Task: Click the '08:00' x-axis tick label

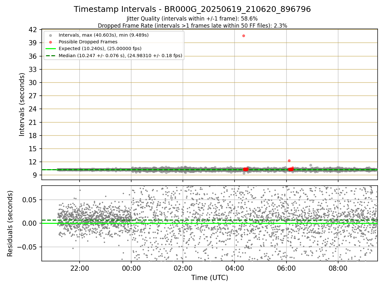Action: pyautogui.click(x=338, y=268)
